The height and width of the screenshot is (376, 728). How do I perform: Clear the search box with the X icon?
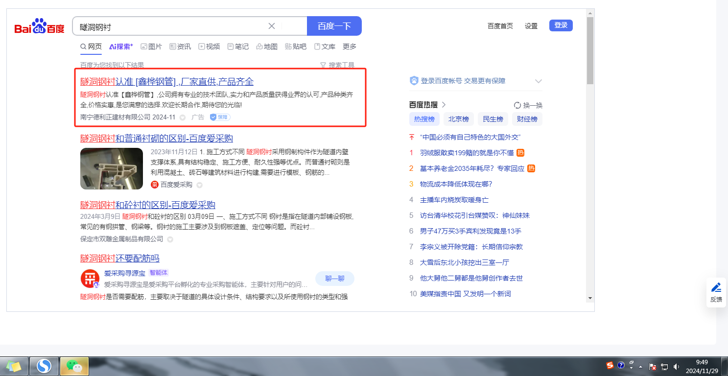pyautogui.click(x=272, y=26)
